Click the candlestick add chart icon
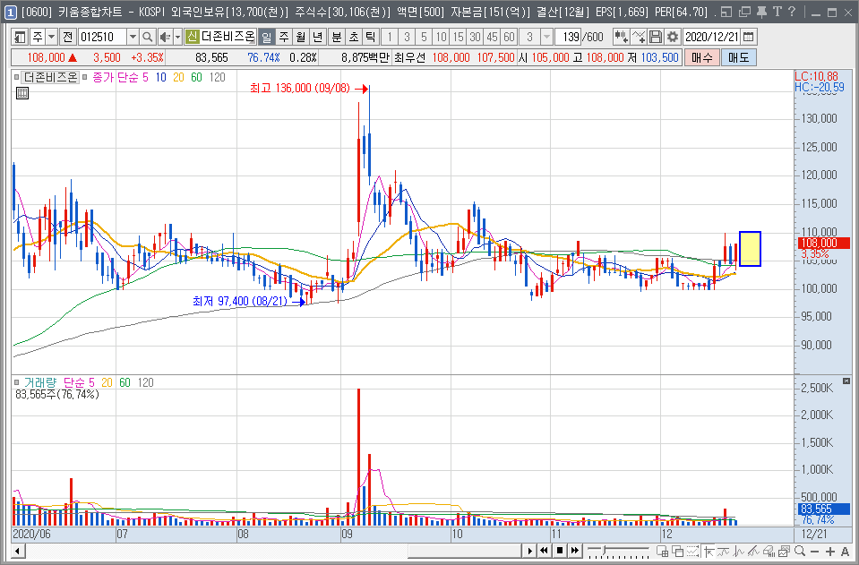This screenshot has height=565, width=859. point(621,37)
